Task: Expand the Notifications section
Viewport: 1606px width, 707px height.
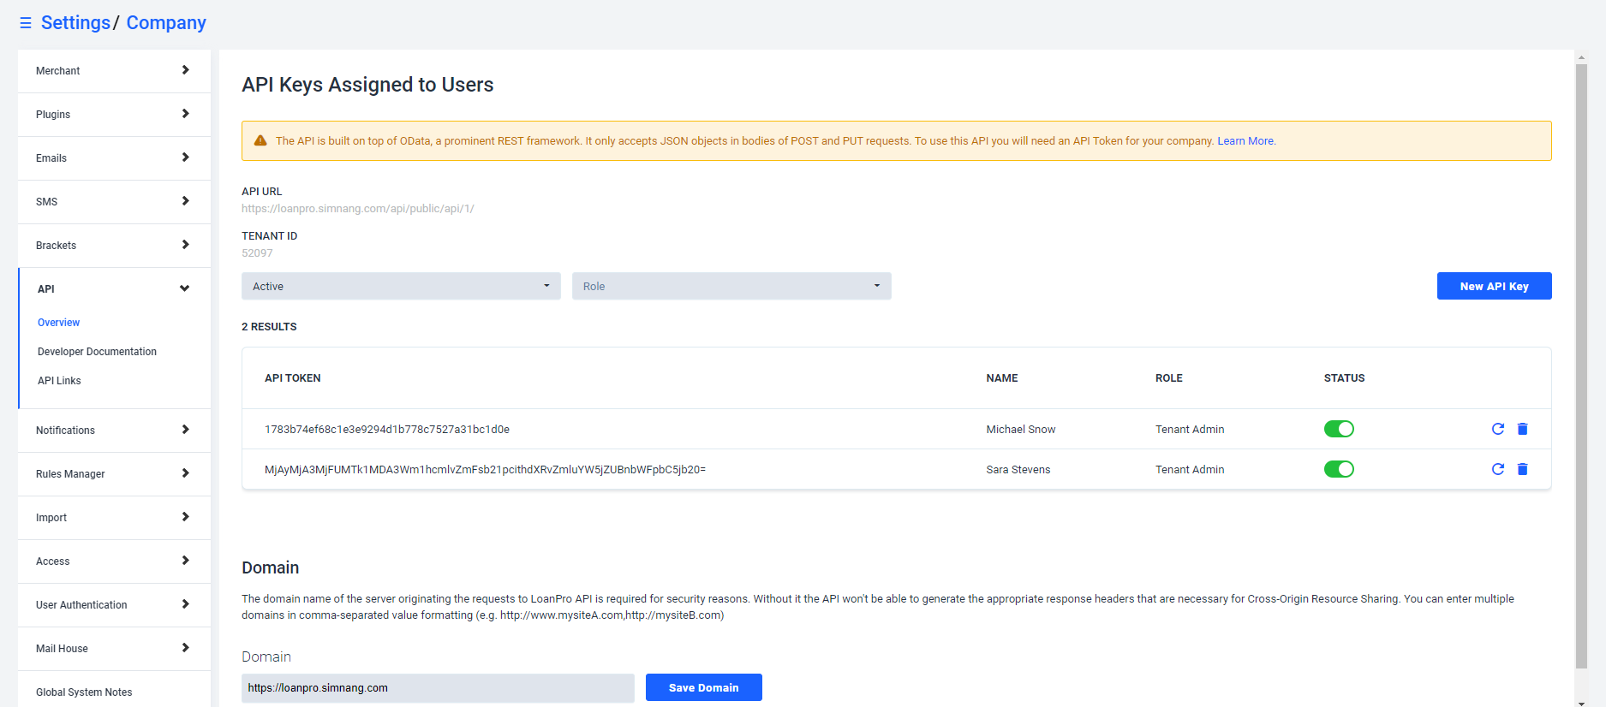Action: tap(114, 431)
